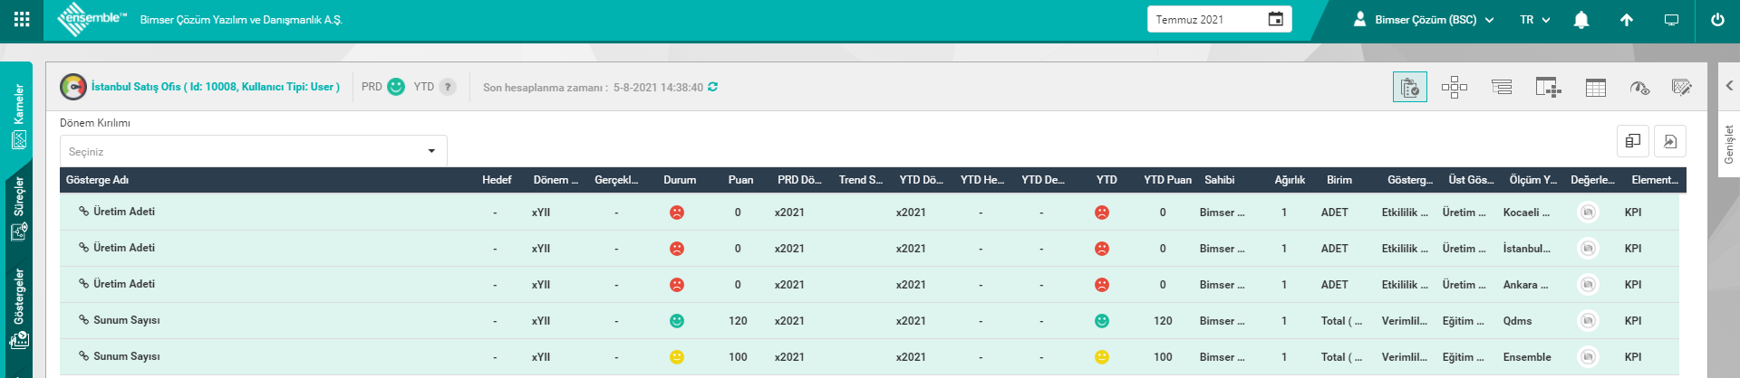Open the Süreçler side tab

point(18,208)
